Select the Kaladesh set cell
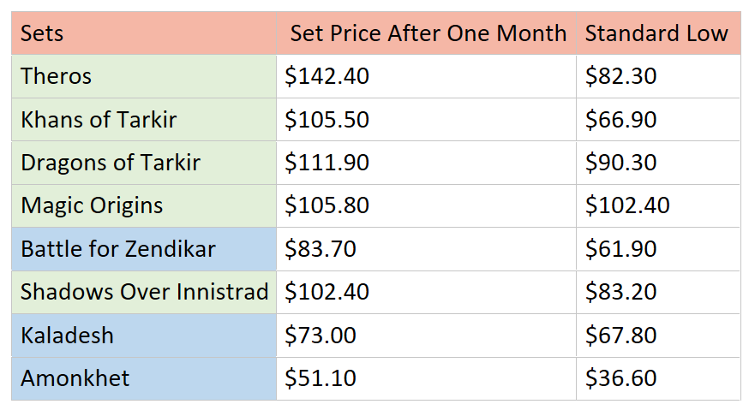This screenshot has width=743, height=410. (143, 335)
